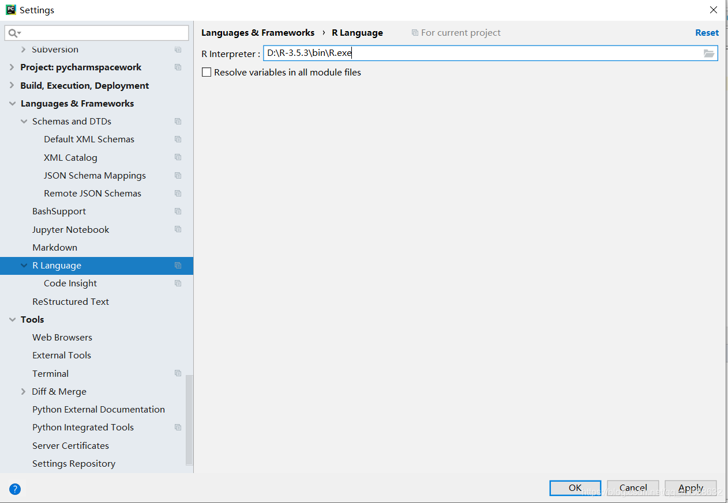Select Server Certificates settings

[x=70, y=445]
